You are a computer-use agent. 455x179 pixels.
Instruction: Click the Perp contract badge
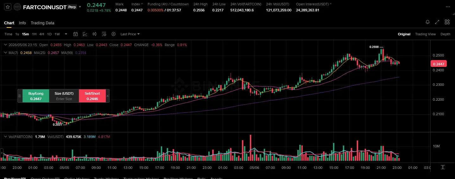72,7
